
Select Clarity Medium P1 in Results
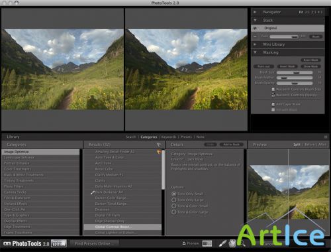(122, 174)
